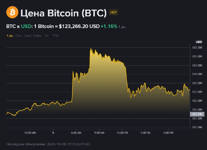The image size is (207, 150).
Task: Click the Последнее обновление timestamp text
Action: pyautogui.click(x=48, y=144)
